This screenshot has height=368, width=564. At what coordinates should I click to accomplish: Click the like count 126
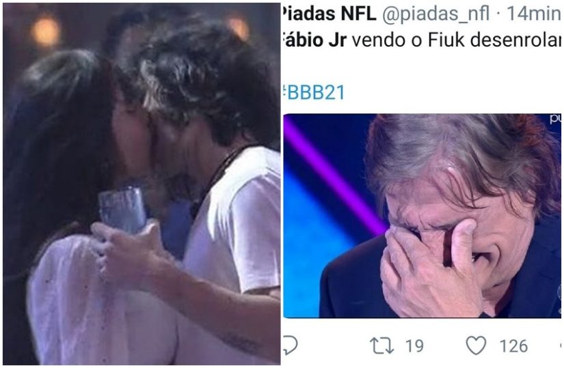(513, 346)
